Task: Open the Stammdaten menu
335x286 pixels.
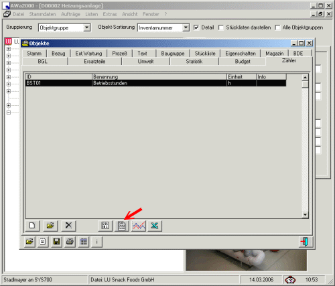Action: [x=42, y=14]
